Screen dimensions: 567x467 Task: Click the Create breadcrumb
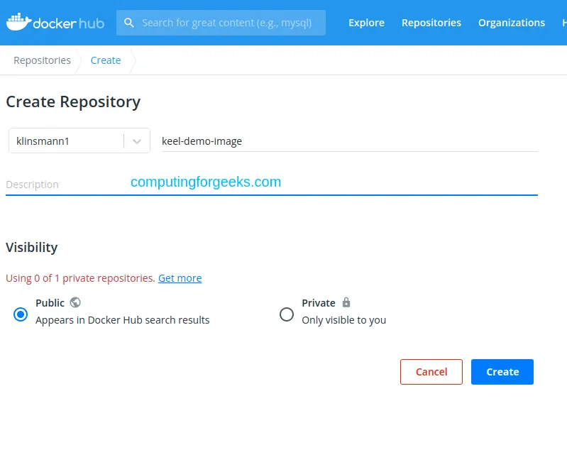tap(106, 60)
